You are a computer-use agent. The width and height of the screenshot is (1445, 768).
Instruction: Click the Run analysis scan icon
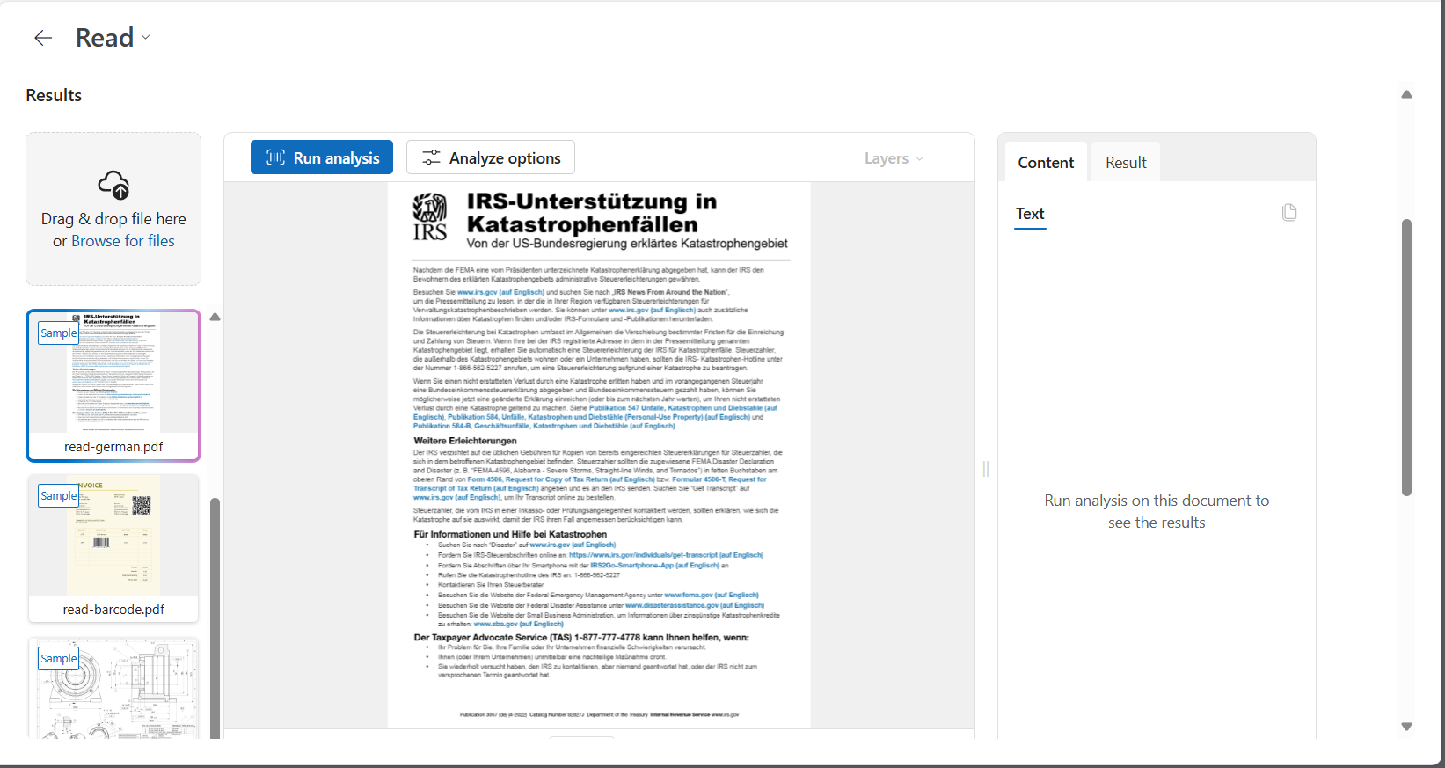tap(275, 157)
